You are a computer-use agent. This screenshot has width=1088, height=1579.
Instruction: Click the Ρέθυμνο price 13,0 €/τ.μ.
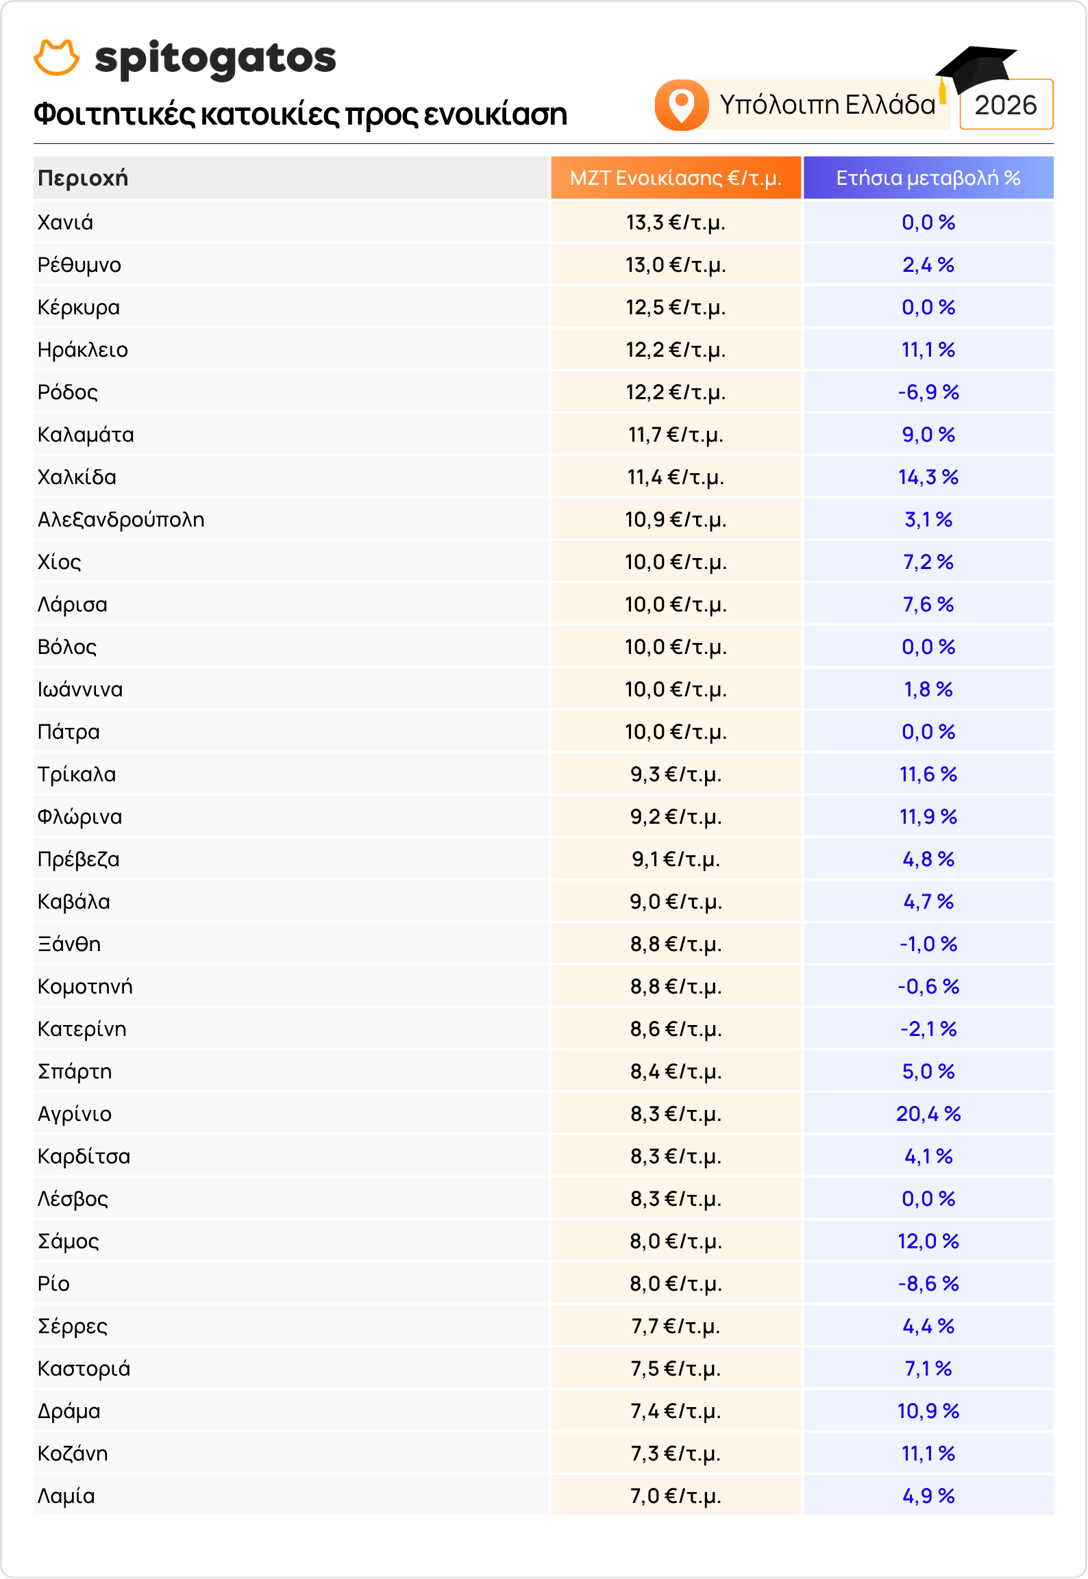[x=676, y=265]
